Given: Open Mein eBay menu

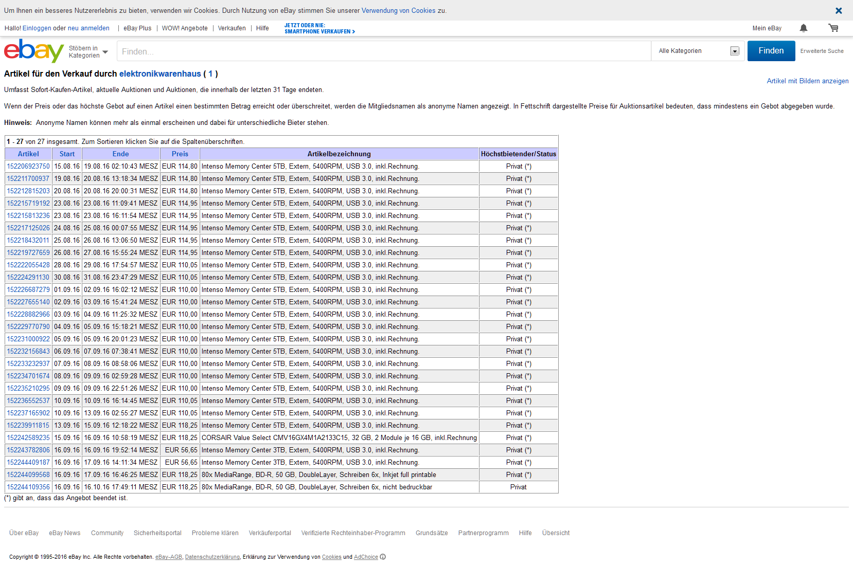Looking at the screenshot, I should [767, 28].
